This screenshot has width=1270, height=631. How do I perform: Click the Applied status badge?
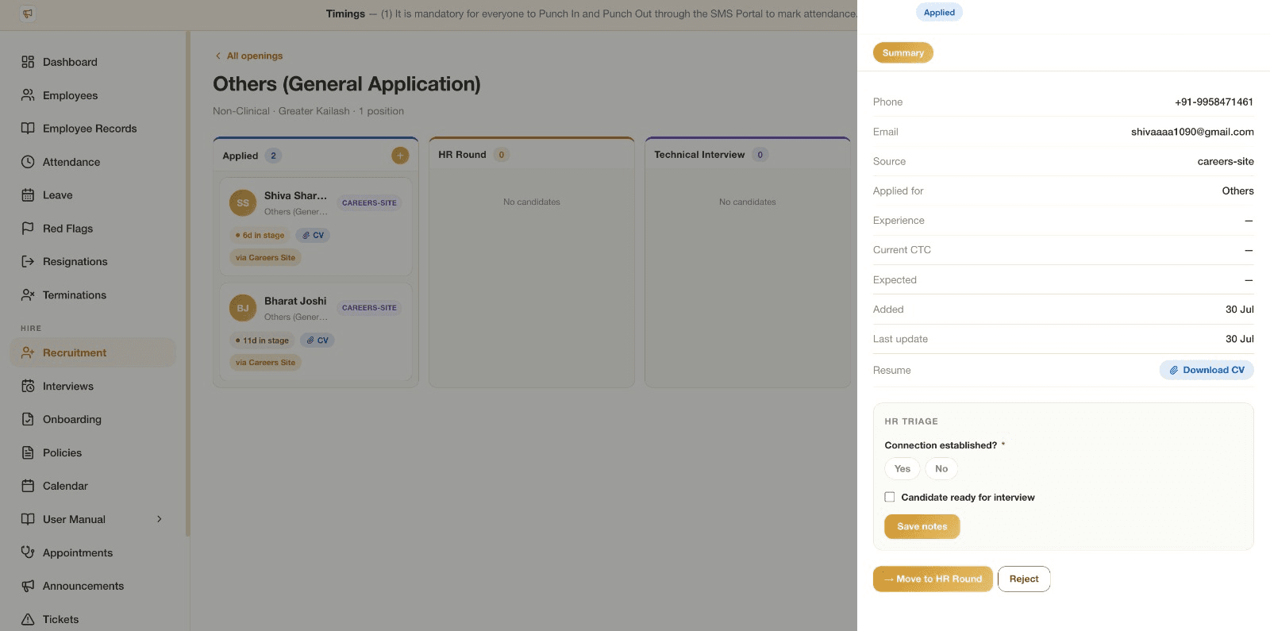click(939, 12)
